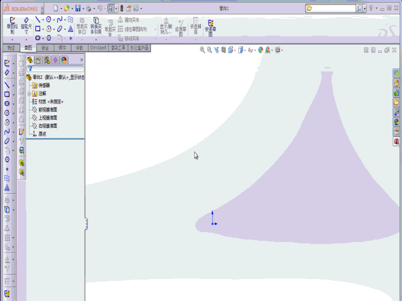Switch to the DimXpert tab
402x301 pixels.
click(98, 48)
